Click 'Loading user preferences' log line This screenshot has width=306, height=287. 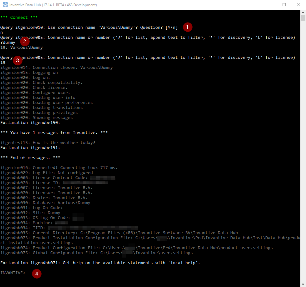pyautogui.click(x=47, y=103)
